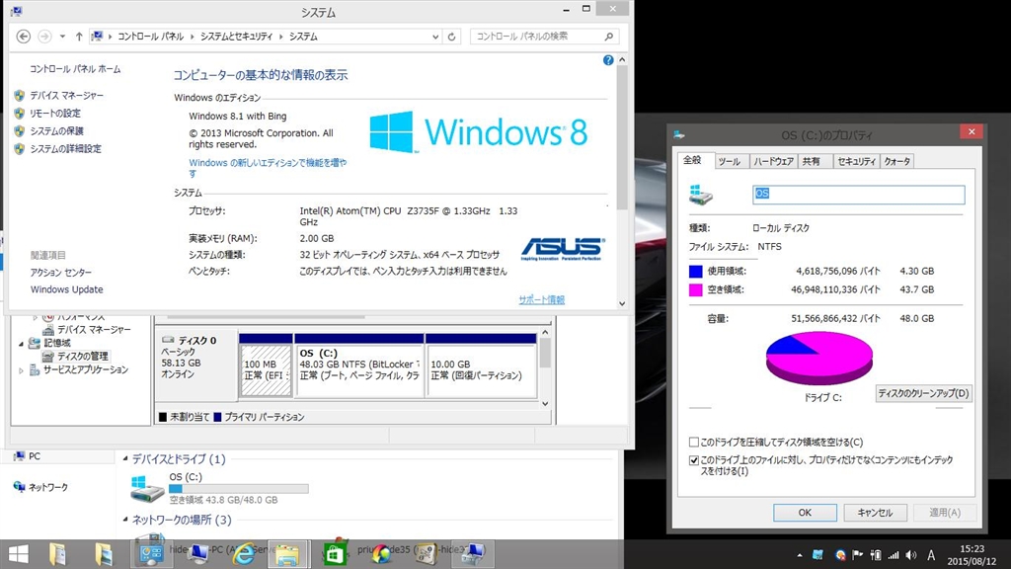The height and width of the screenshot is (569, 1011).
Task: Click the ディスクのクリーンアップ(D) button
Action: click(923, 393)
